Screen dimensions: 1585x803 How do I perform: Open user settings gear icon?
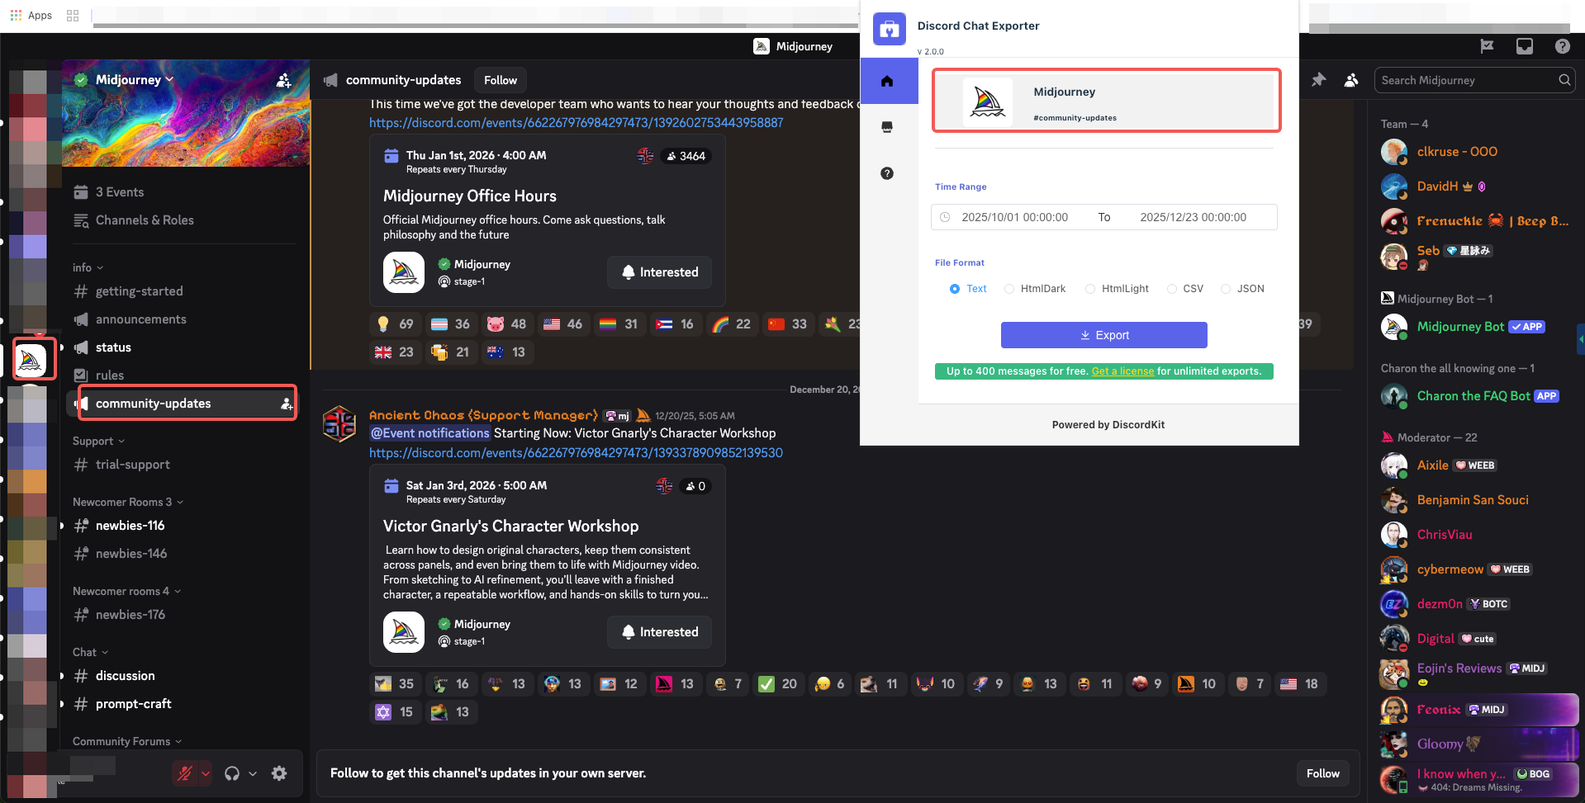click(x=279, y=773)
